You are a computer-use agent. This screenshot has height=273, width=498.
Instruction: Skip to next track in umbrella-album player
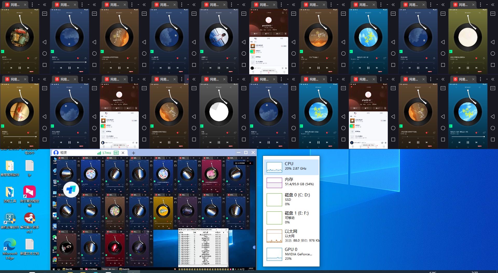tap(28, 68)
